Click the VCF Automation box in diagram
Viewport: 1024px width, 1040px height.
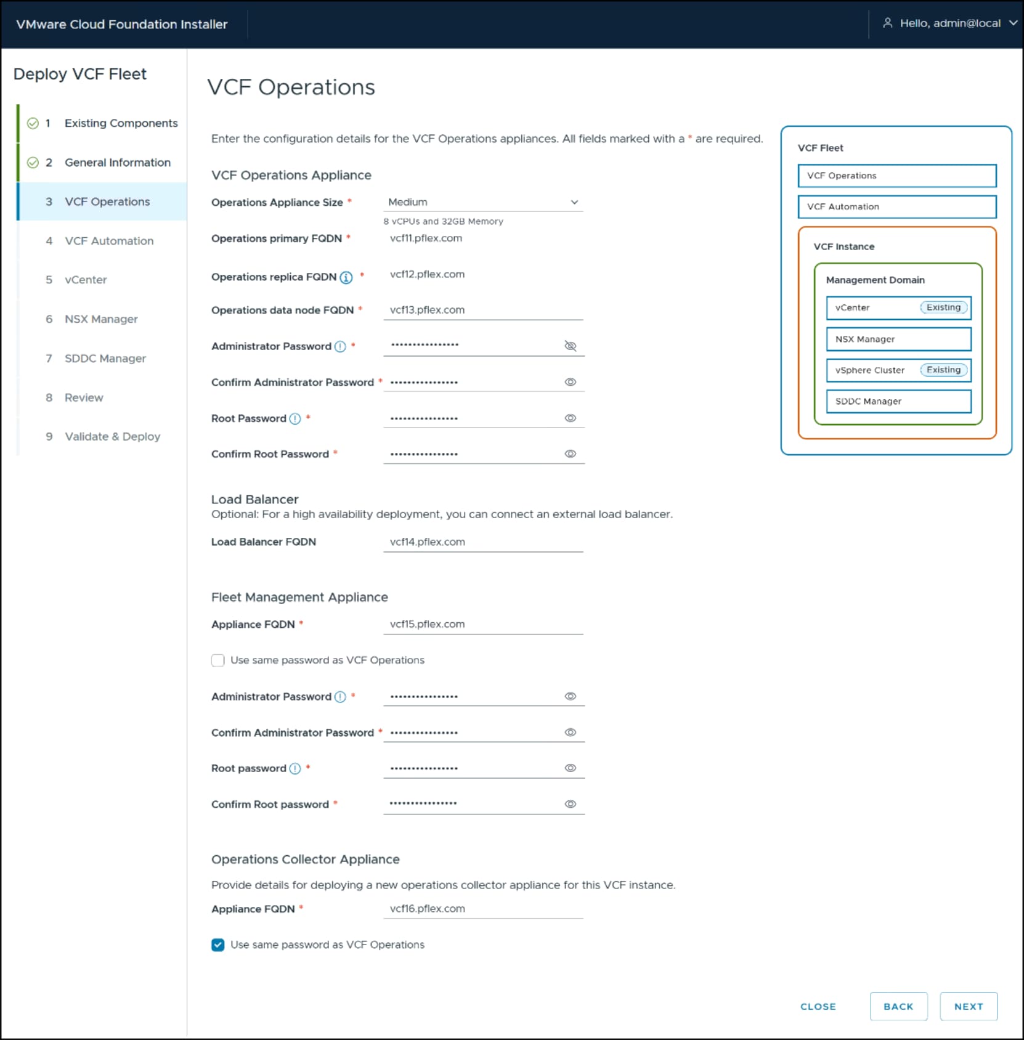click(x=897, y=207)
